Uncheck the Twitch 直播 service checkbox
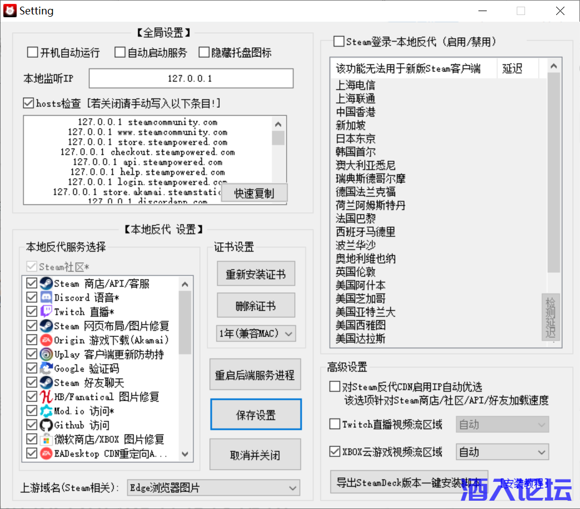The image size is (580, 509). (x=32, y=312)
